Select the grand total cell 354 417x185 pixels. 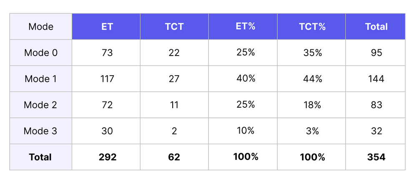tap(376, 157)
